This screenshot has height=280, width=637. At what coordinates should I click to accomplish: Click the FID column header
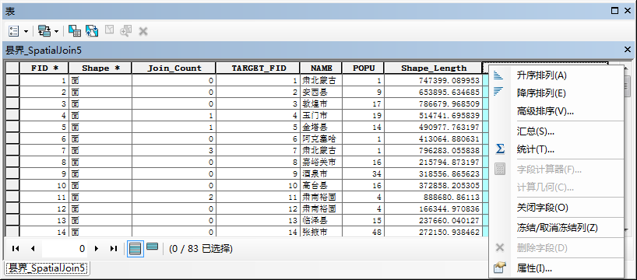(44, 68)
